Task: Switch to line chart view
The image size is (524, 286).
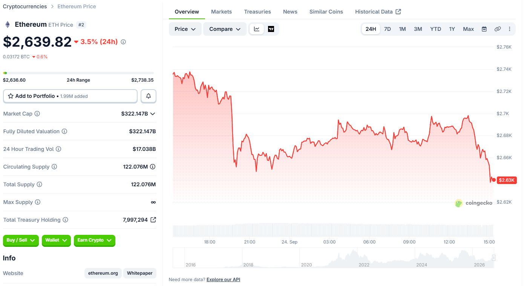Action: [257, 29]
